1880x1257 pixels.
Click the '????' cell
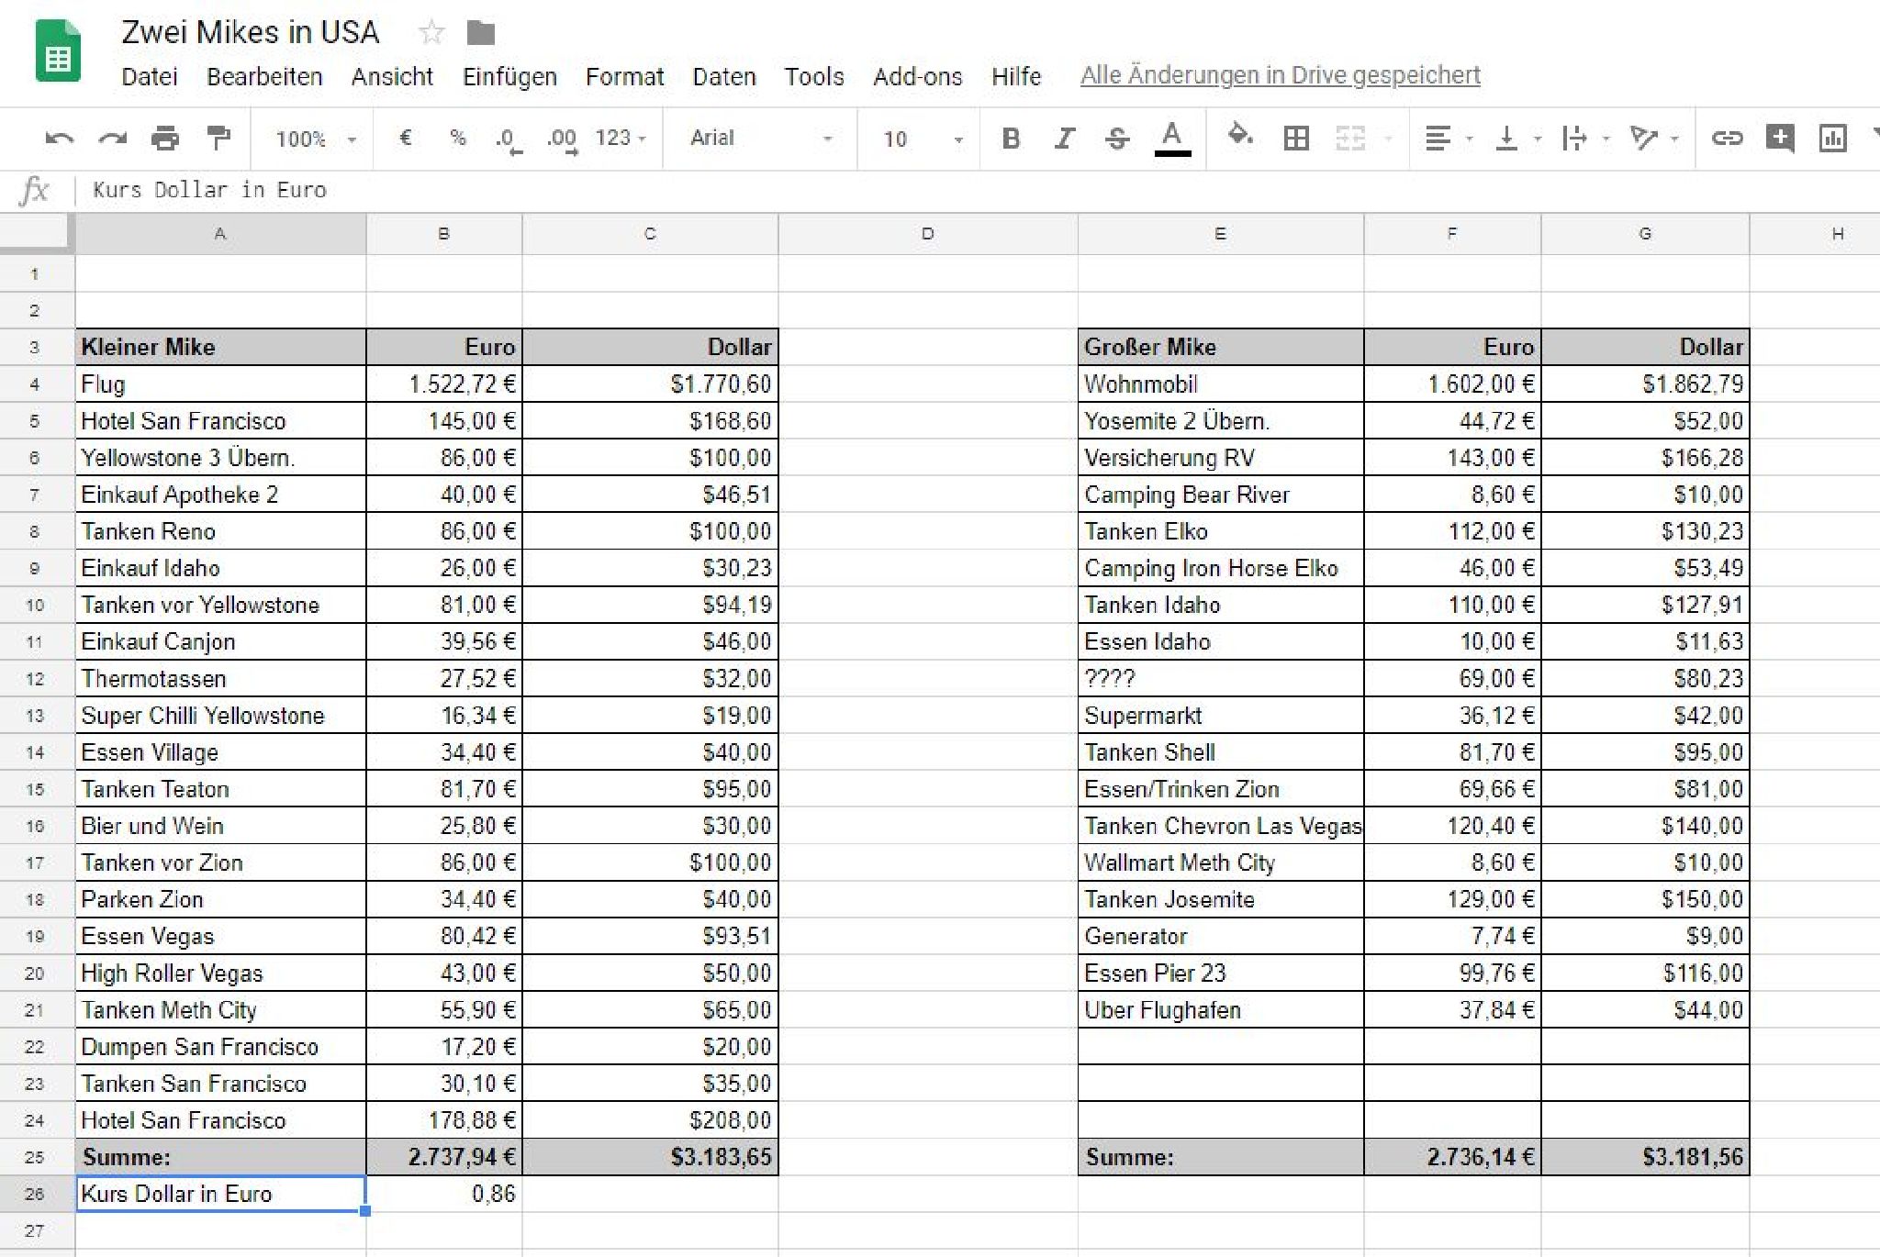click(x=1221, y=679)
